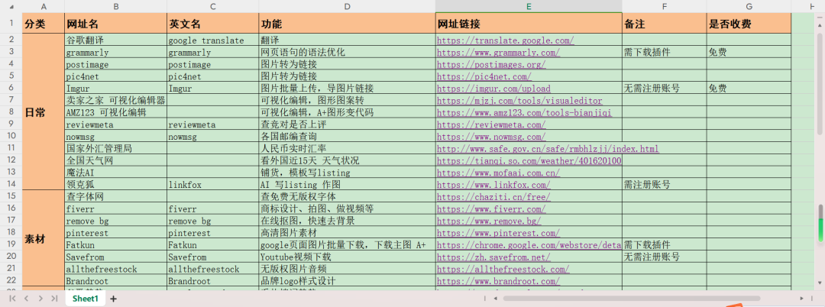The image size is (825, 307).
Task: Go to previous sheet arrow
Action: tap(26, 299)
